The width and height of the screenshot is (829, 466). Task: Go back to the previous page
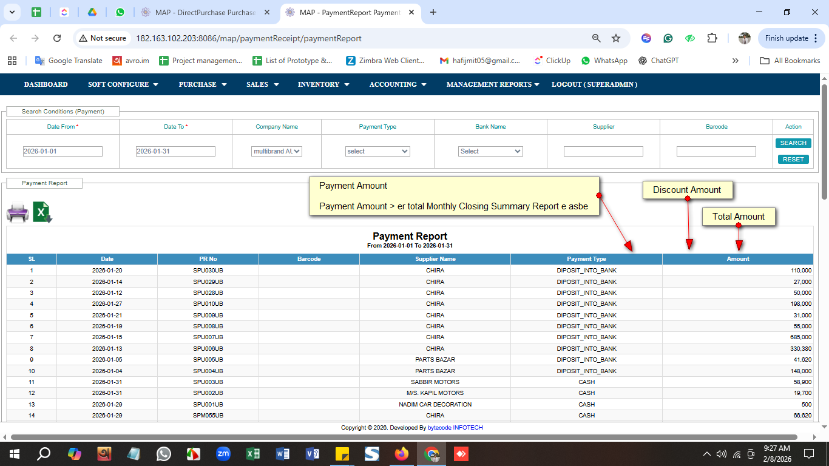pos(13,38)
